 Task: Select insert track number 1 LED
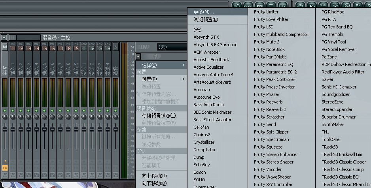(x=13, y=49)
